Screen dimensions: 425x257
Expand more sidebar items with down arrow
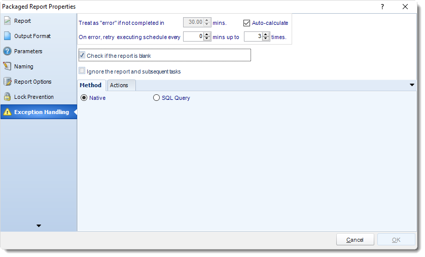click(x=39, y=226)
